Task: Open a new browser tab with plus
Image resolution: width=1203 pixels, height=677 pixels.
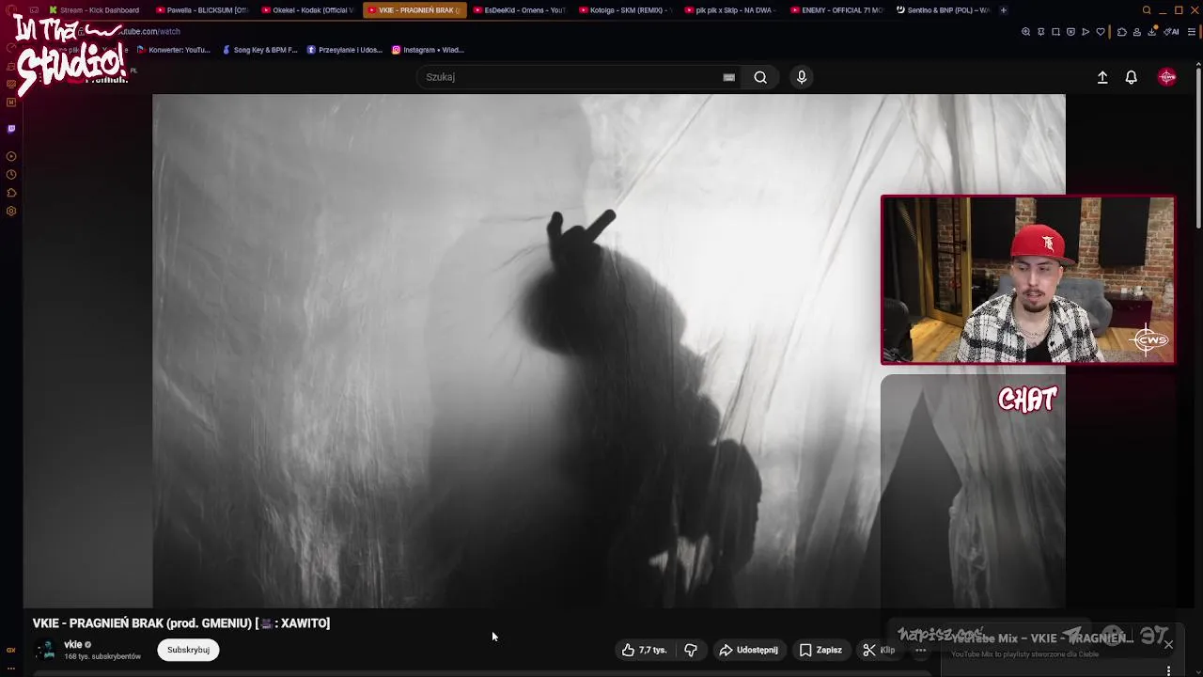Action: pyautogui.click(x=1003, y=10)
